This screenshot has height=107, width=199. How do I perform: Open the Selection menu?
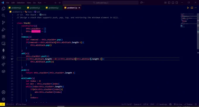coord(21,3)
